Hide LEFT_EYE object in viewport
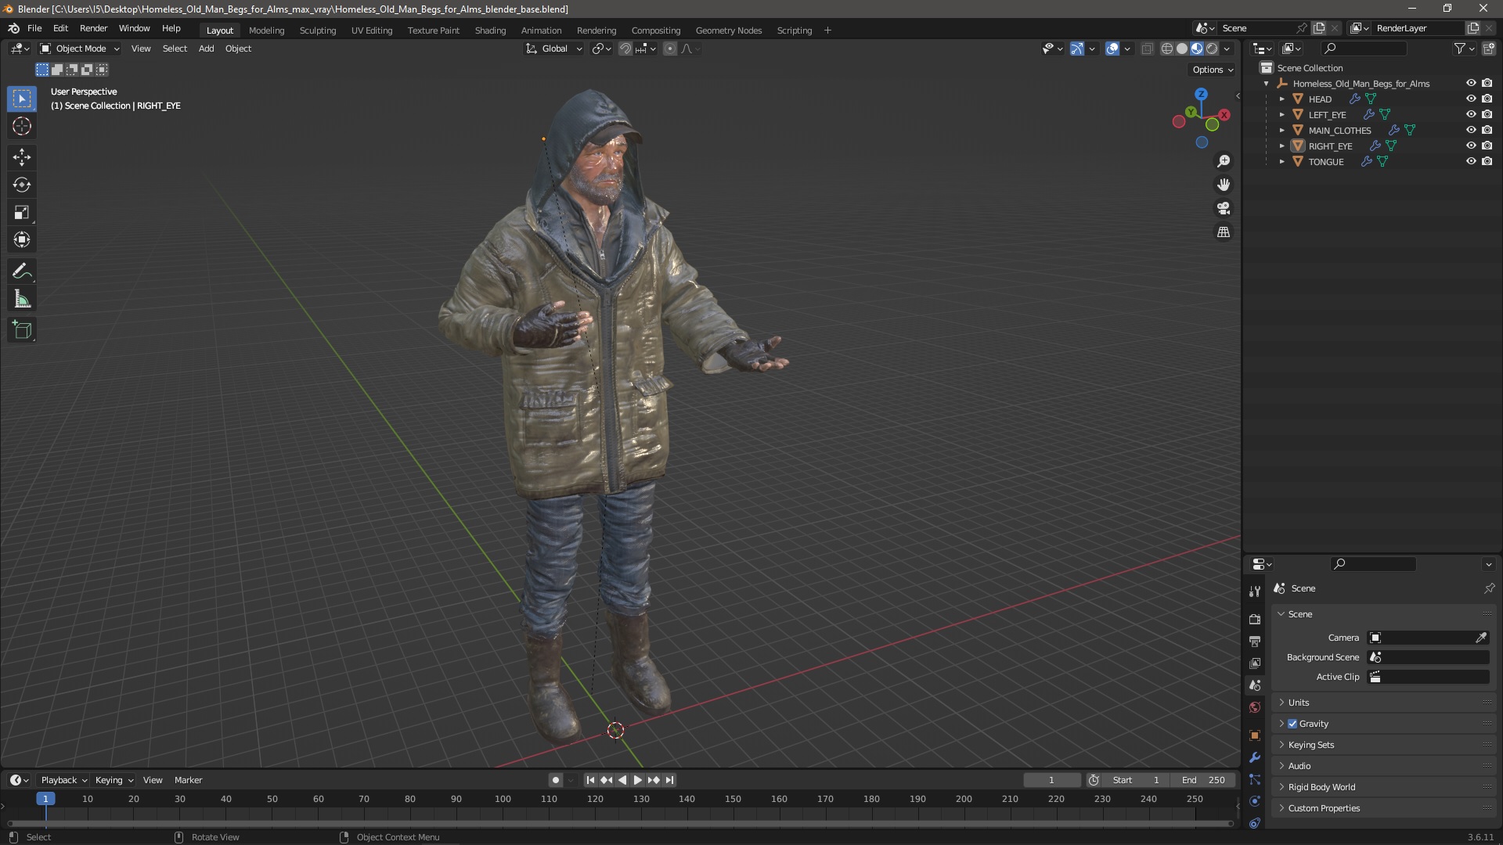Viewport: 1503px width, 845px height. 1471,114
